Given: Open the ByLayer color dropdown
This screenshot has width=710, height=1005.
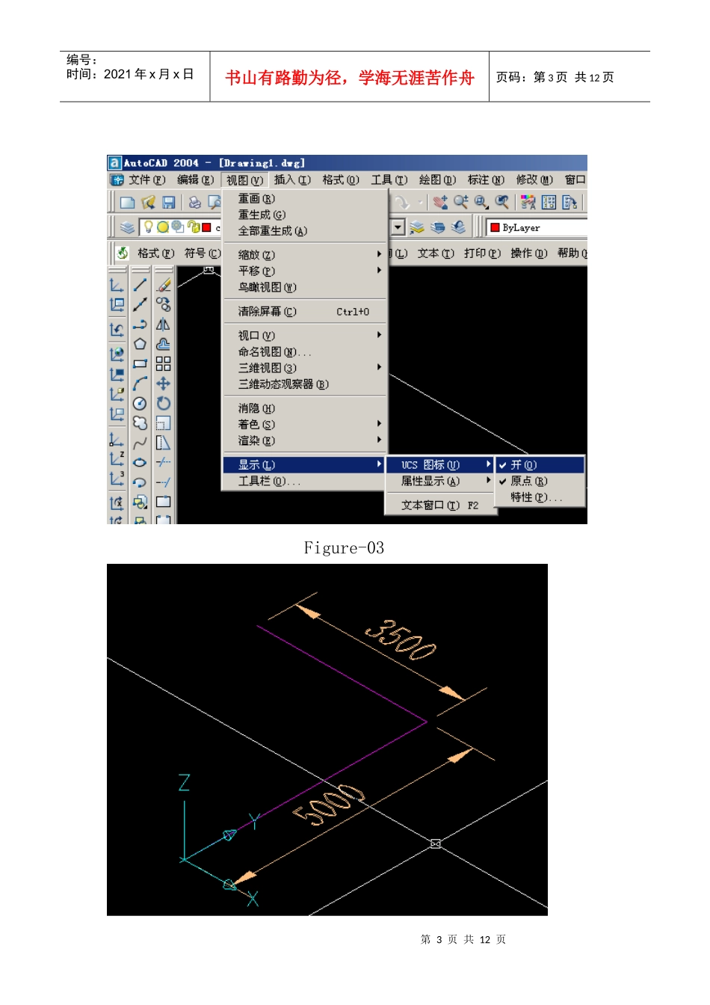Looking at the screenshot, I should [x=536, y=227].
